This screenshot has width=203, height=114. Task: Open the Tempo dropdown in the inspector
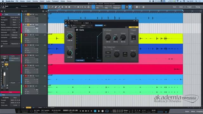click(x=15, y=17)
